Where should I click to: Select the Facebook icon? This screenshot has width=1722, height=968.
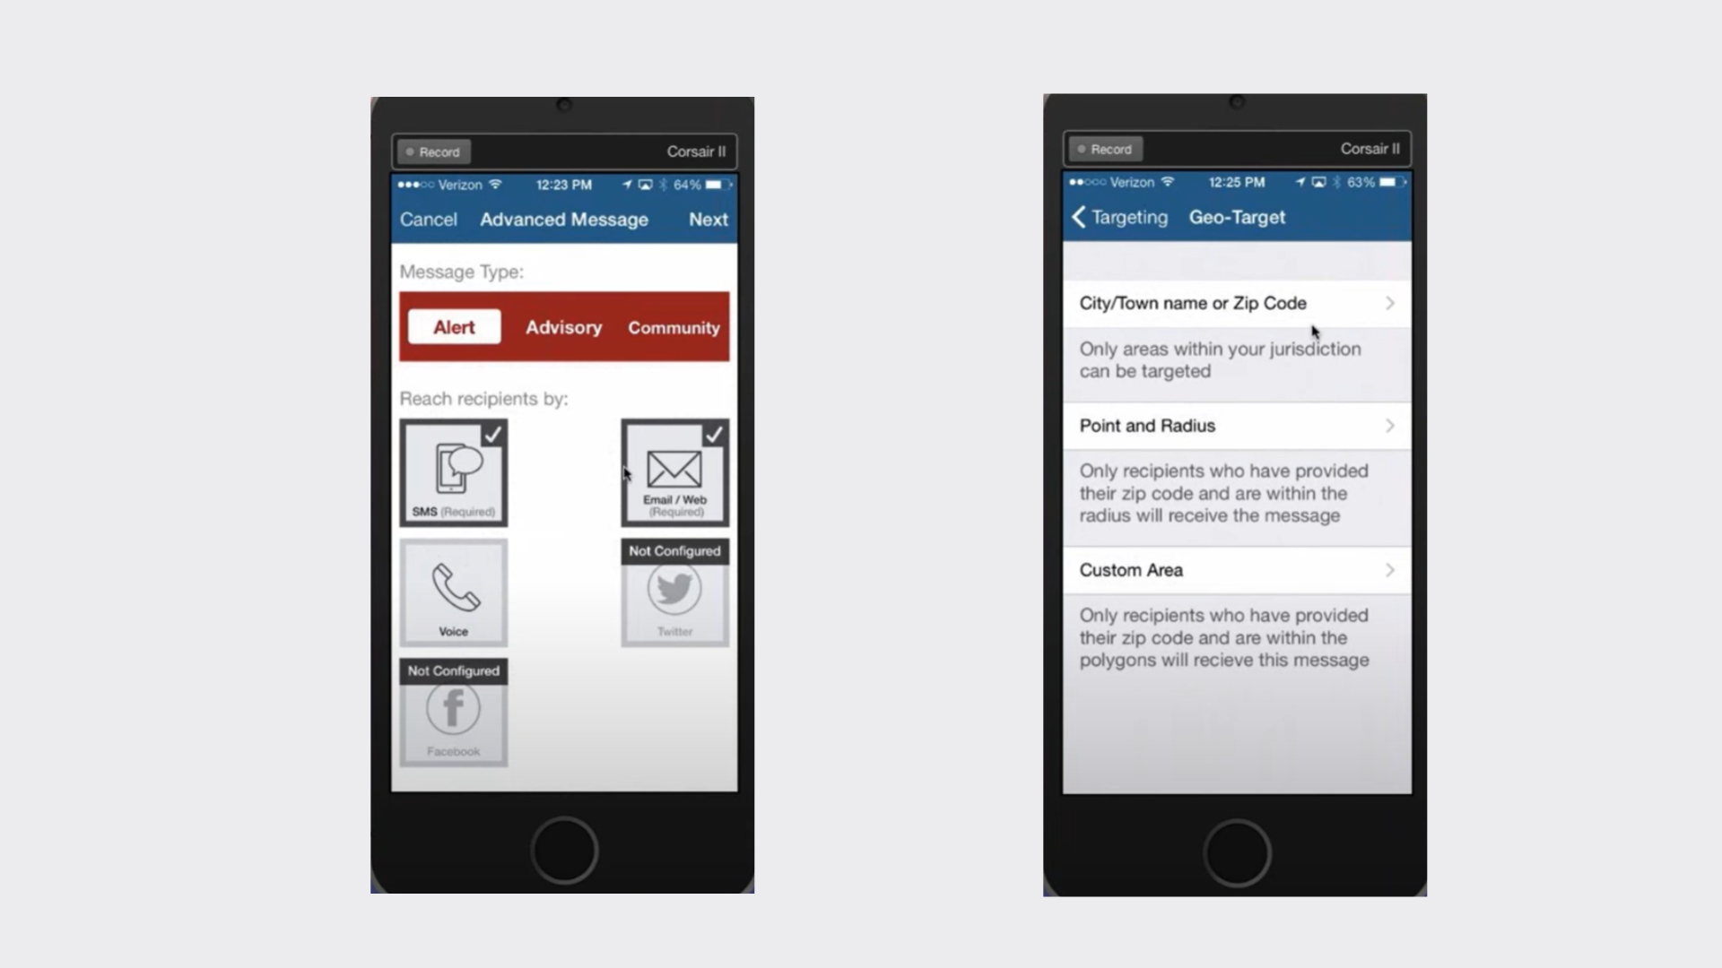453,711
